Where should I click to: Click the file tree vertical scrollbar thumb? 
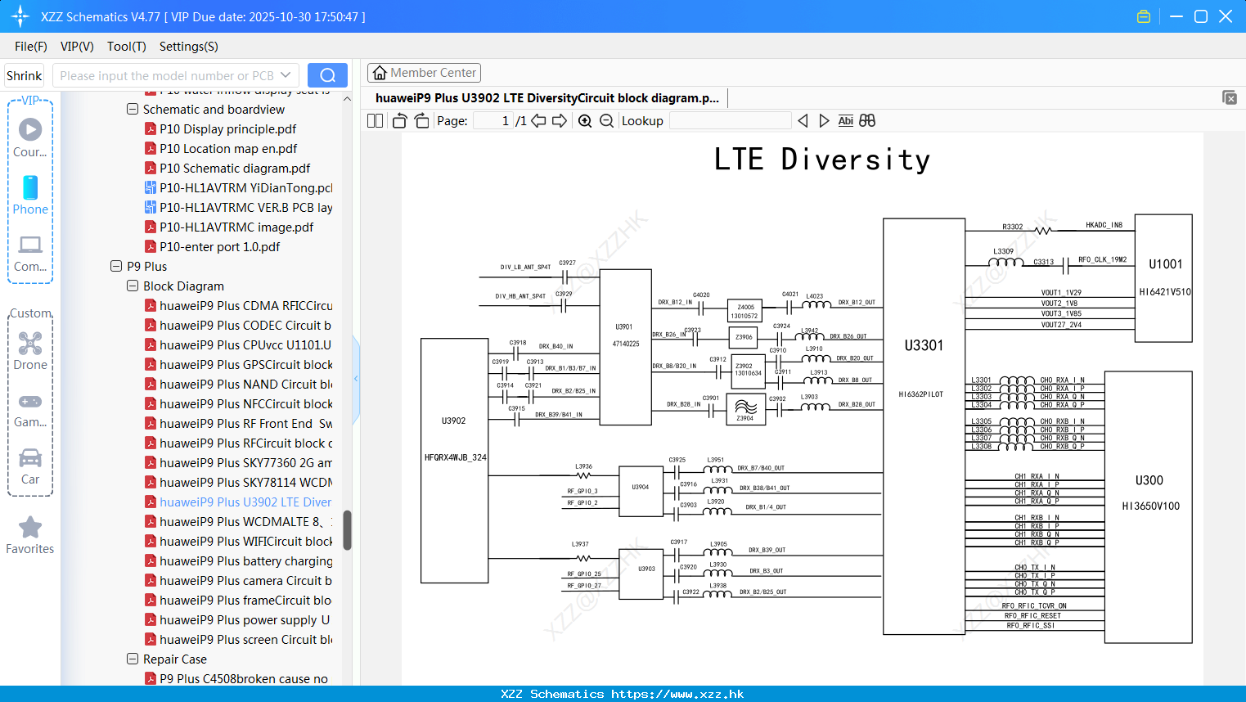347,530
